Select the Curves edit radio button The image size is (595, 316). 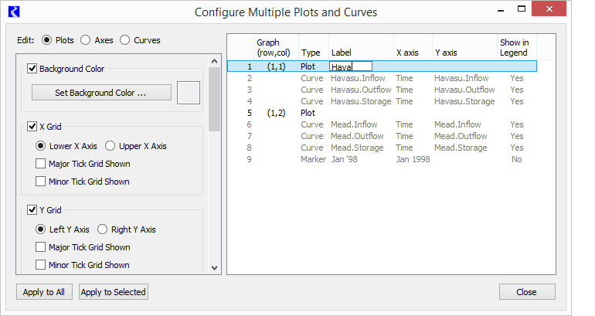tap(125, 40)
